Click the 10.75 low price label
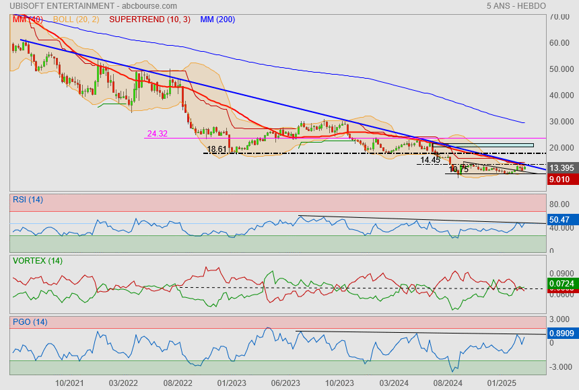The width and height of the screenshot is (579, 390). [458, 169]
